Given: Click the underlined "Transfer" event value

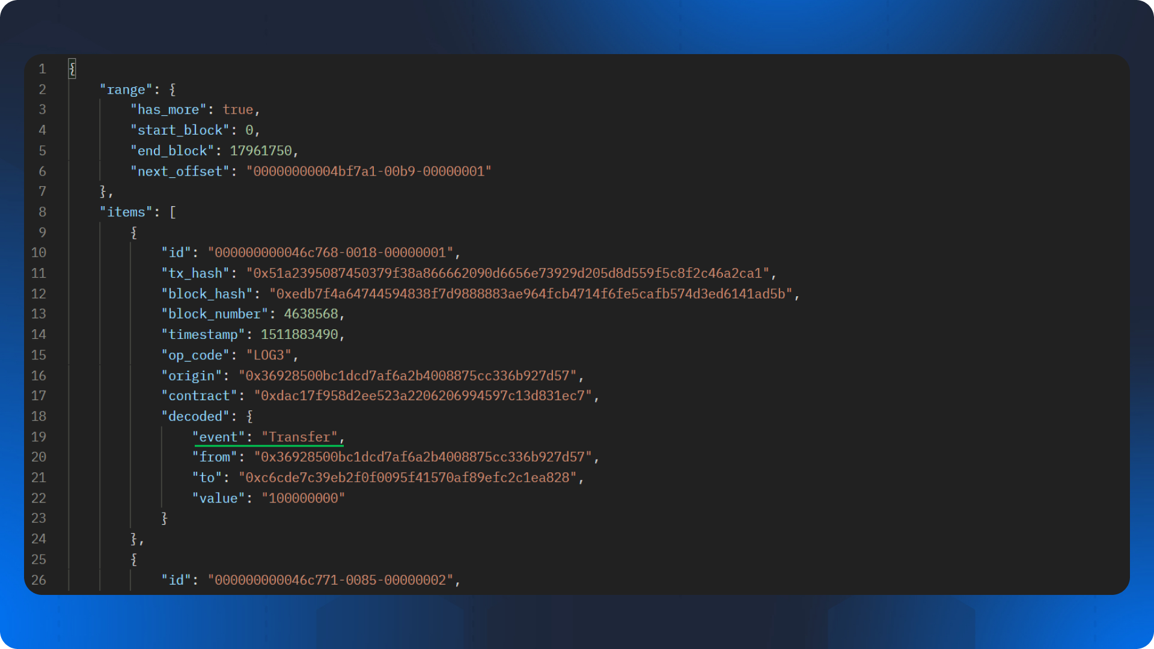Looking at the screenshot, I should pos(299,437).
